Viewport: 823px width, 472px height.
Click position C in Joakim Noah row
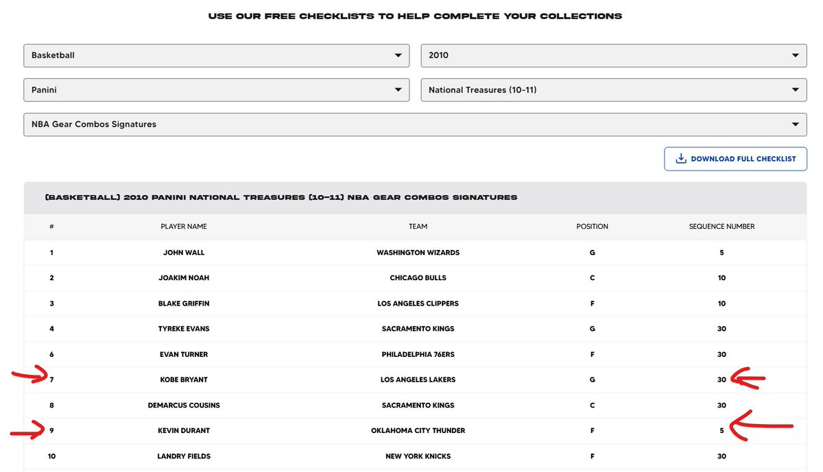tap(592, 278)
